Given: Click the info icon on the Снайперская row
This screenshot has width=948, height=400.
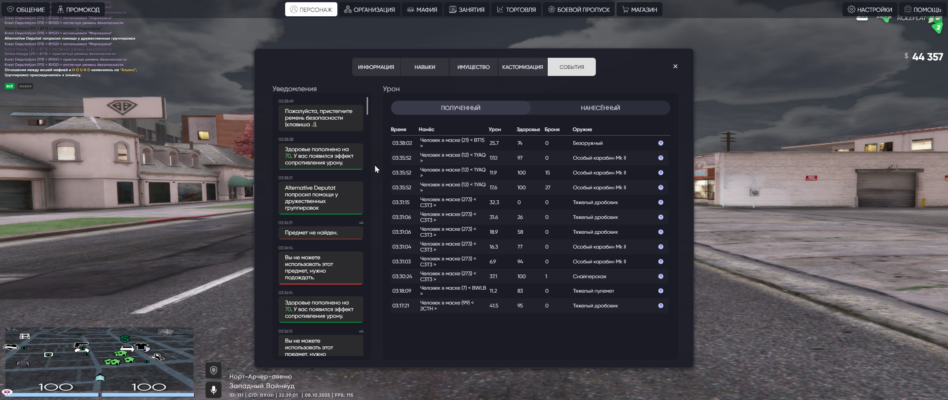Looking at the screenshot, I should pos(661,276).
